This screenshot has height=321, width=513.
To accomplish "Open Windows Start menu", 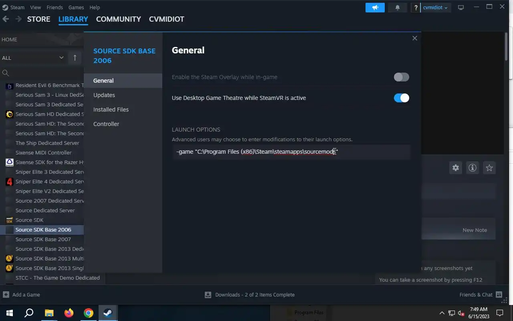I will pos(9,313).
